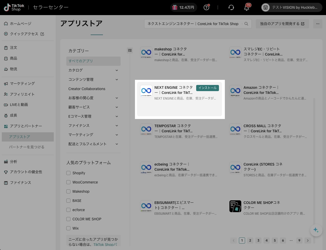Image resolution: width=326 pixels, height=250 pixels.
Task: Open the three-dot more options button
Action: point(318,24)
